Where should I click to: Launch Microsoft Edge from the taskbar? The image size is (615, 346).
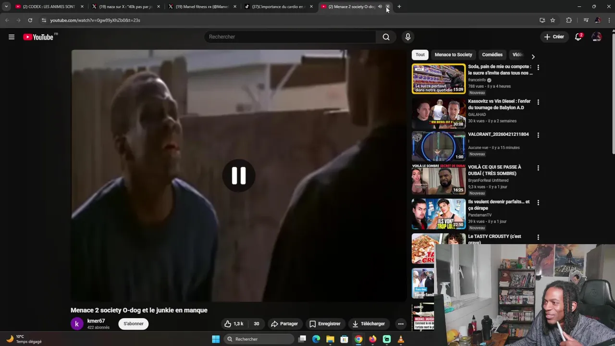pyautogui.click(x=316, y=339)
